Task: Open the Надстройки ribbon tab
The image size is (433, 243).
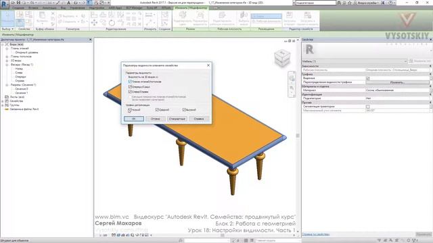Action: point(97,7)
